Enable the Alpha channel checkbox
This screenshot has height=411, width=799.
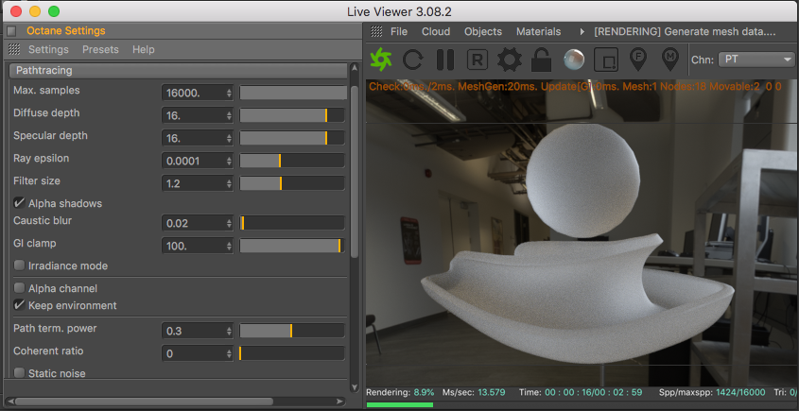pyautogui.click(x=19, y=288)
